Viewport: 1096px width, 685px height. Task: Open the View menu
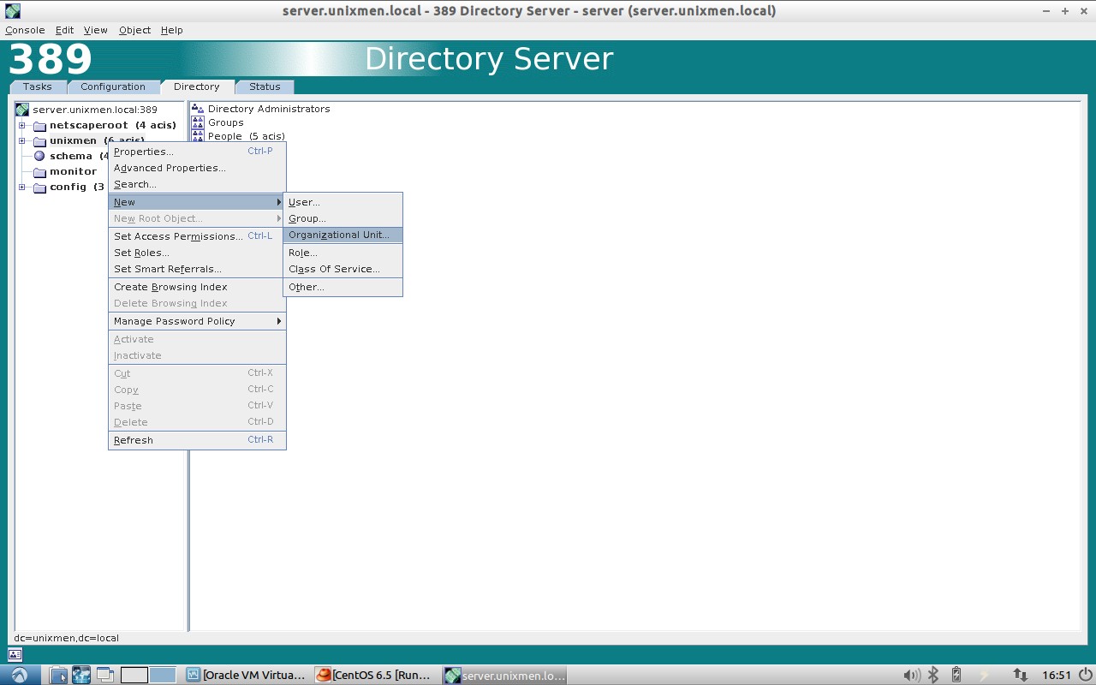point(95,30)
